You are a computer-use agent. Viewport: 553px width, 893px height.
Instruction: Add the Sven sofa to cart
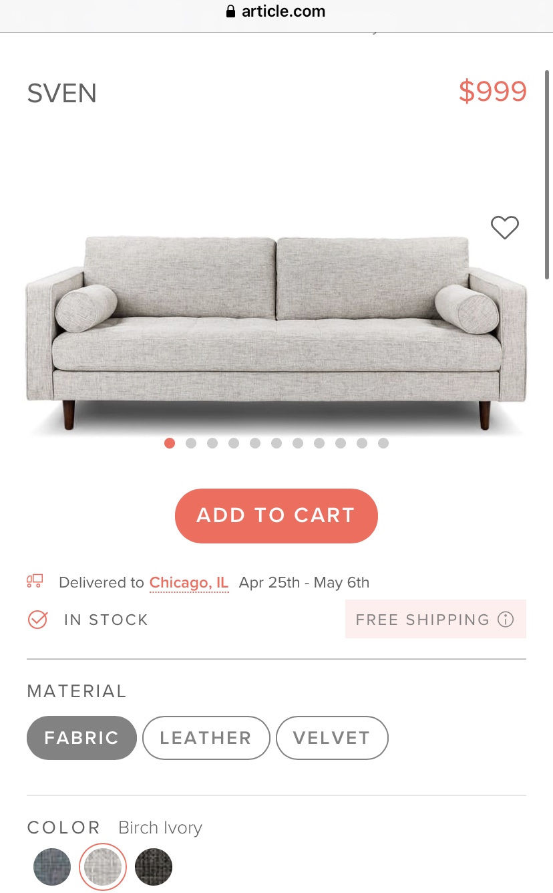coord(276,515)
